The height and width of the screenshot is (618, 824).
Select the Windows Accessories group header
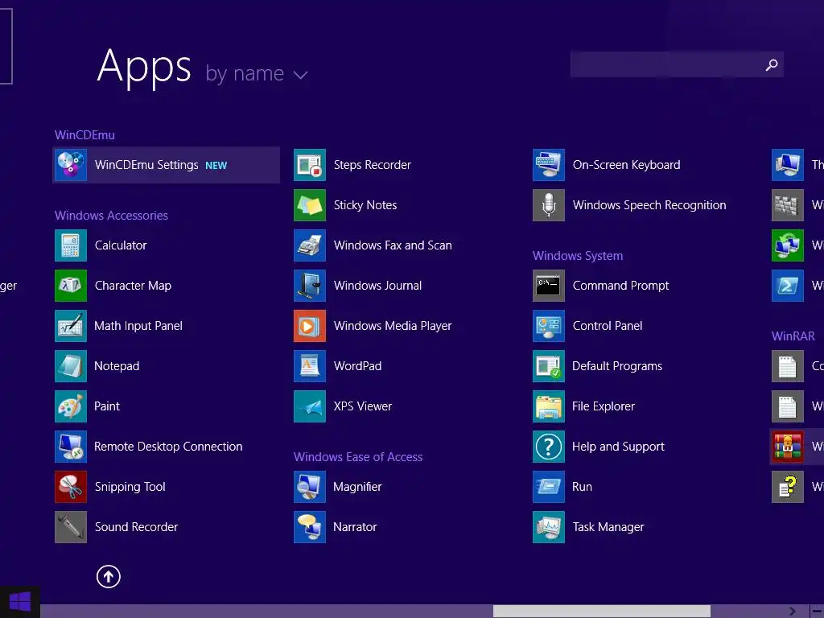tap(111, 216)
